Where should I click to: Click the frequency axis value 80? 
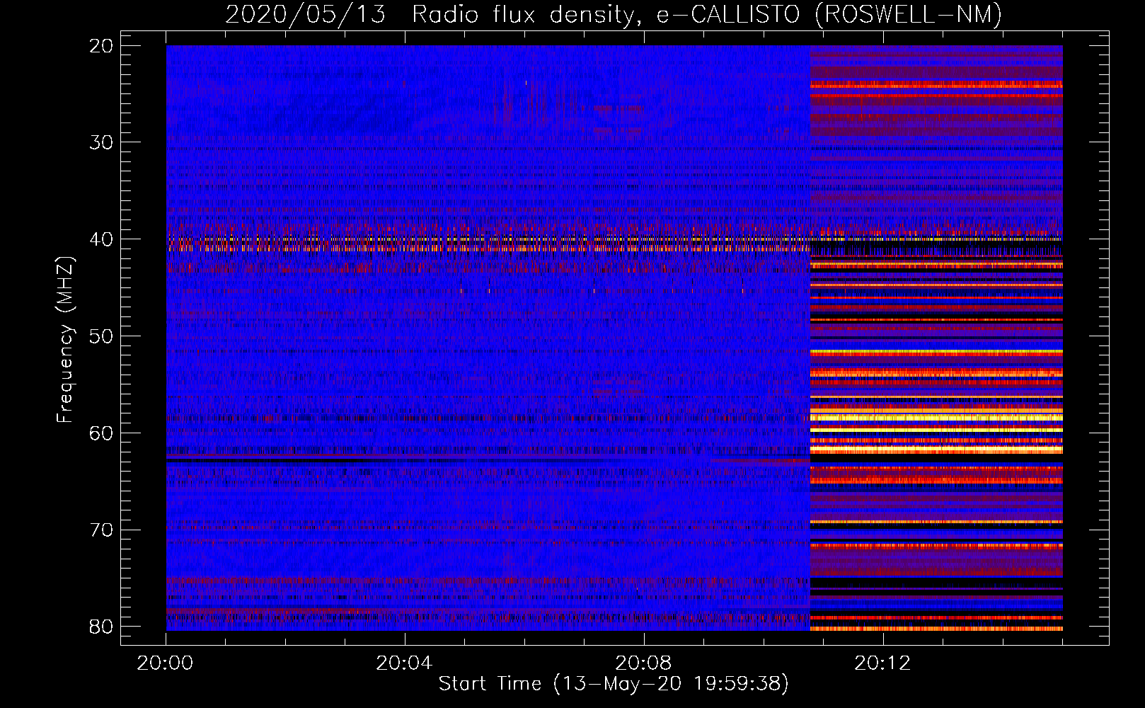(x=102, y=627)
